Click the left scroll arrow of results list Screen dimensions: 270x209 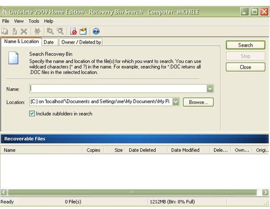coord(4,192)
